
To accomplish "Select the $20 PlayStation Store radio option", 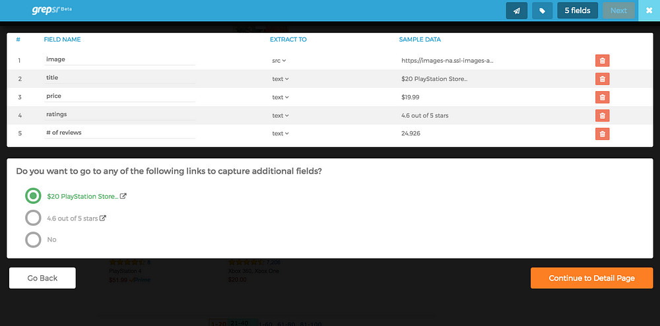I will point(33,195).
